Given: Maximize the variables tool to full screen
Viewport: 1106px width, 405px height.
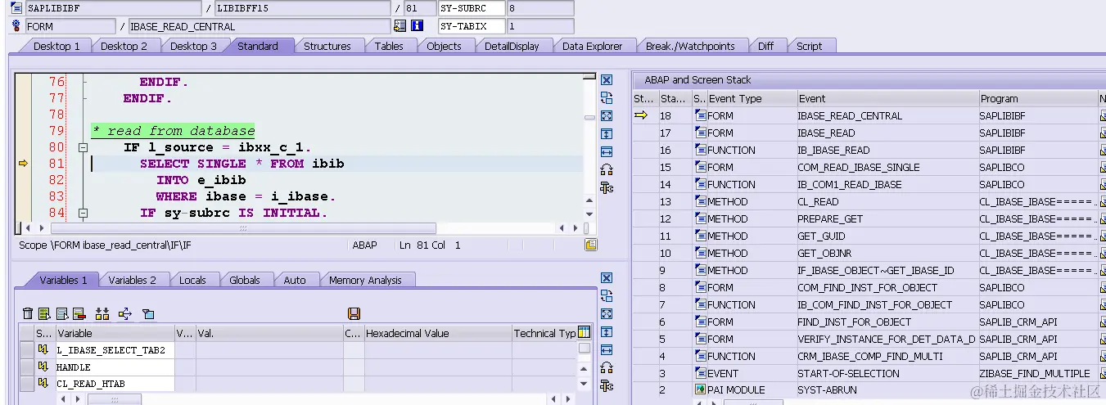Looking at the screenshot, I should 607,314.
